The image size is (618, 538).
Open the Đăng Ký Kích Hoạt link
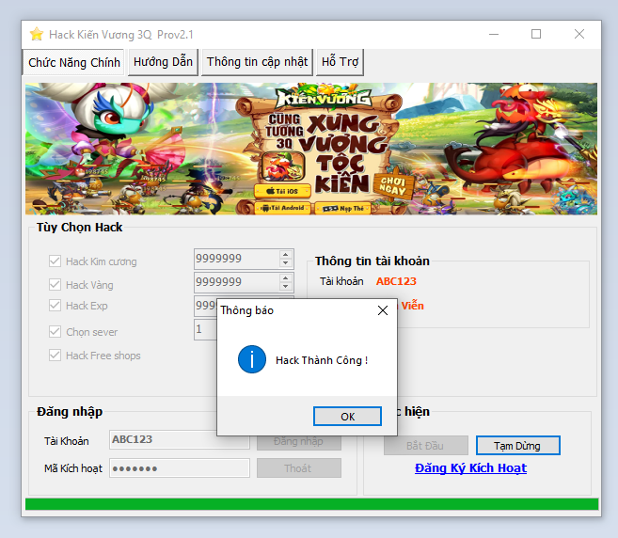click(x=470, y=467)
